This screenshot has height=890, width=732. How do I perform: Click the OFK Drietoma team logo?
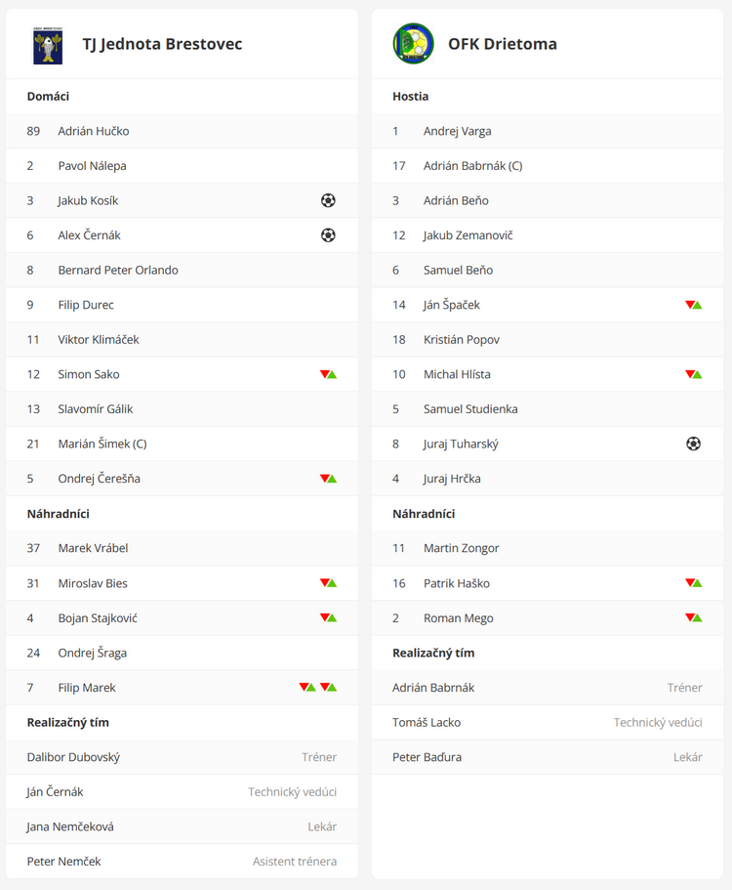tap(414, 44)
